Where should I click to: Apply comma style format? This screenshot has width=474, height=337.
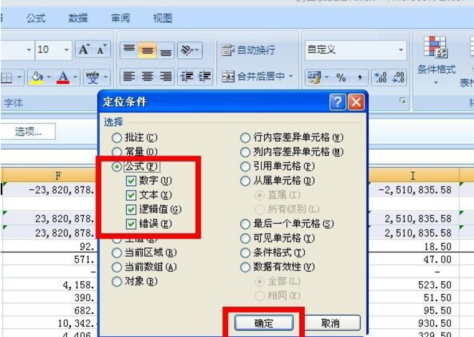point(359,77)
